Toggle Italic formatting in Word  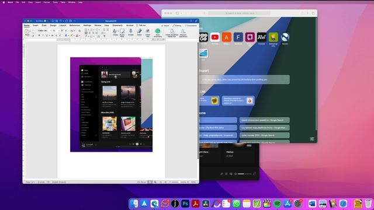[x=43, y=36]
